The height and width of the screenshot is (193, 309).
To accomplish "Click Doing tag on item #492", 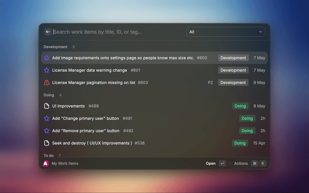I will [x=247, y=131].
